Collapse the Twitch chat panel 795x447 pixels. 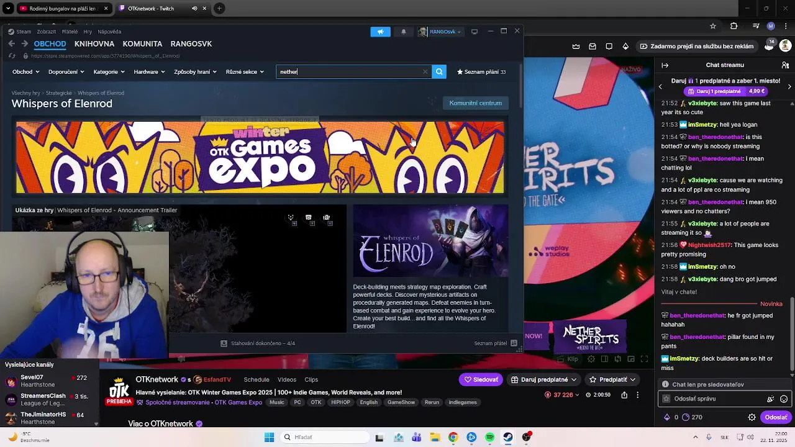coord(665,65)
